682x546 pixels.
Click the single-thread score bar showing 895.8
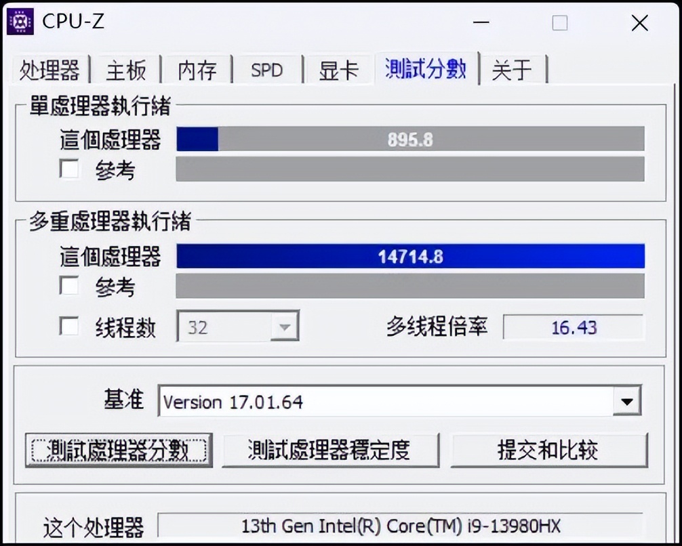click(x=410, y=139)
